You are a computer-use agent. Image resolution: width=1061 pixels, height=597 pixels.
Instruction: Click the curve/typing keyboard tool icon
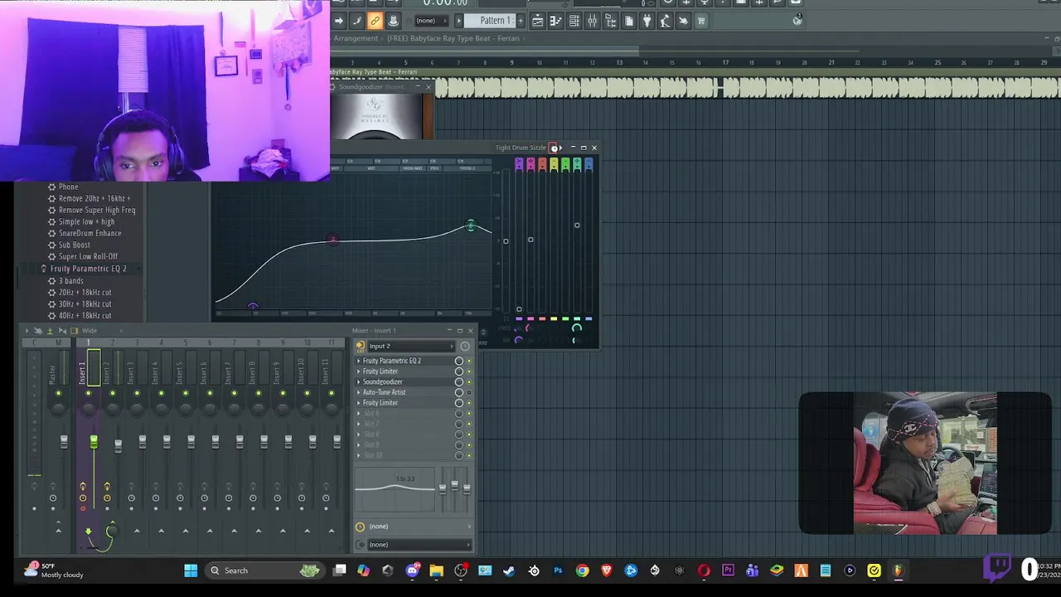356,21
